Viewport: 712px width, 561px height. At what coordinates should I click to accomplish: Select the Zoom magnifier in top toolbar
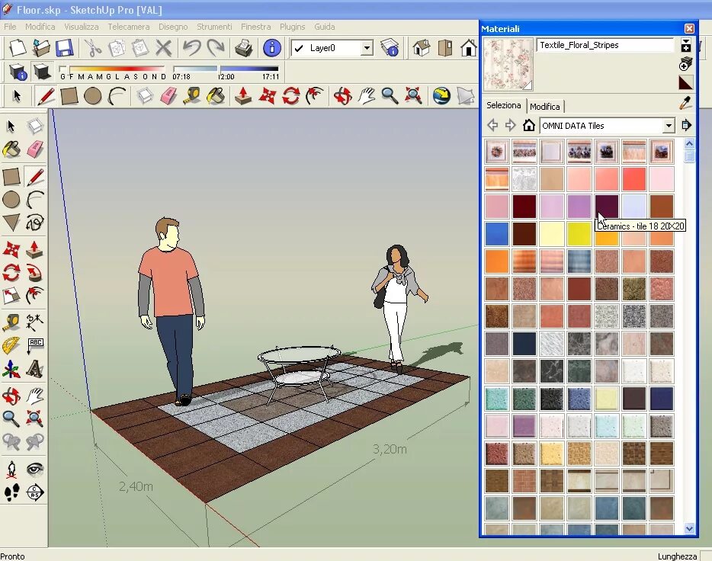coord(390,96)
